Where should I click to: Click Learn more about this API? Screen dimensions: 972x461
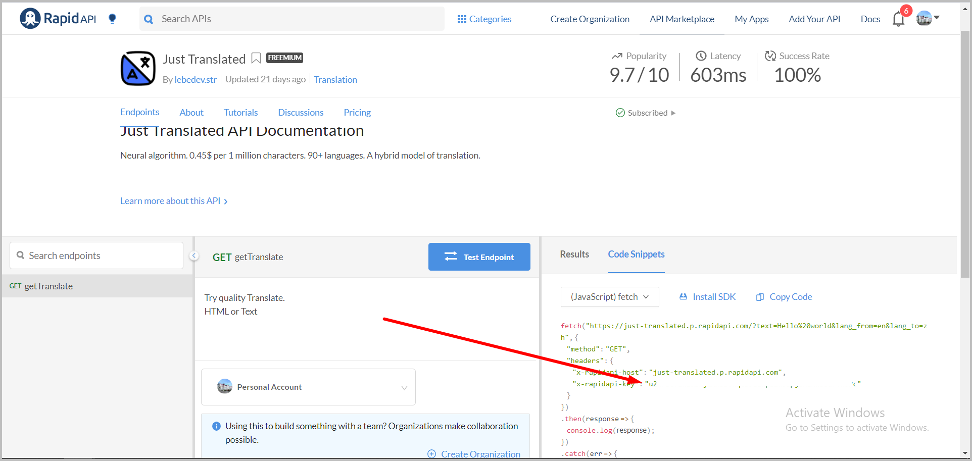click(x=174, y=201)
